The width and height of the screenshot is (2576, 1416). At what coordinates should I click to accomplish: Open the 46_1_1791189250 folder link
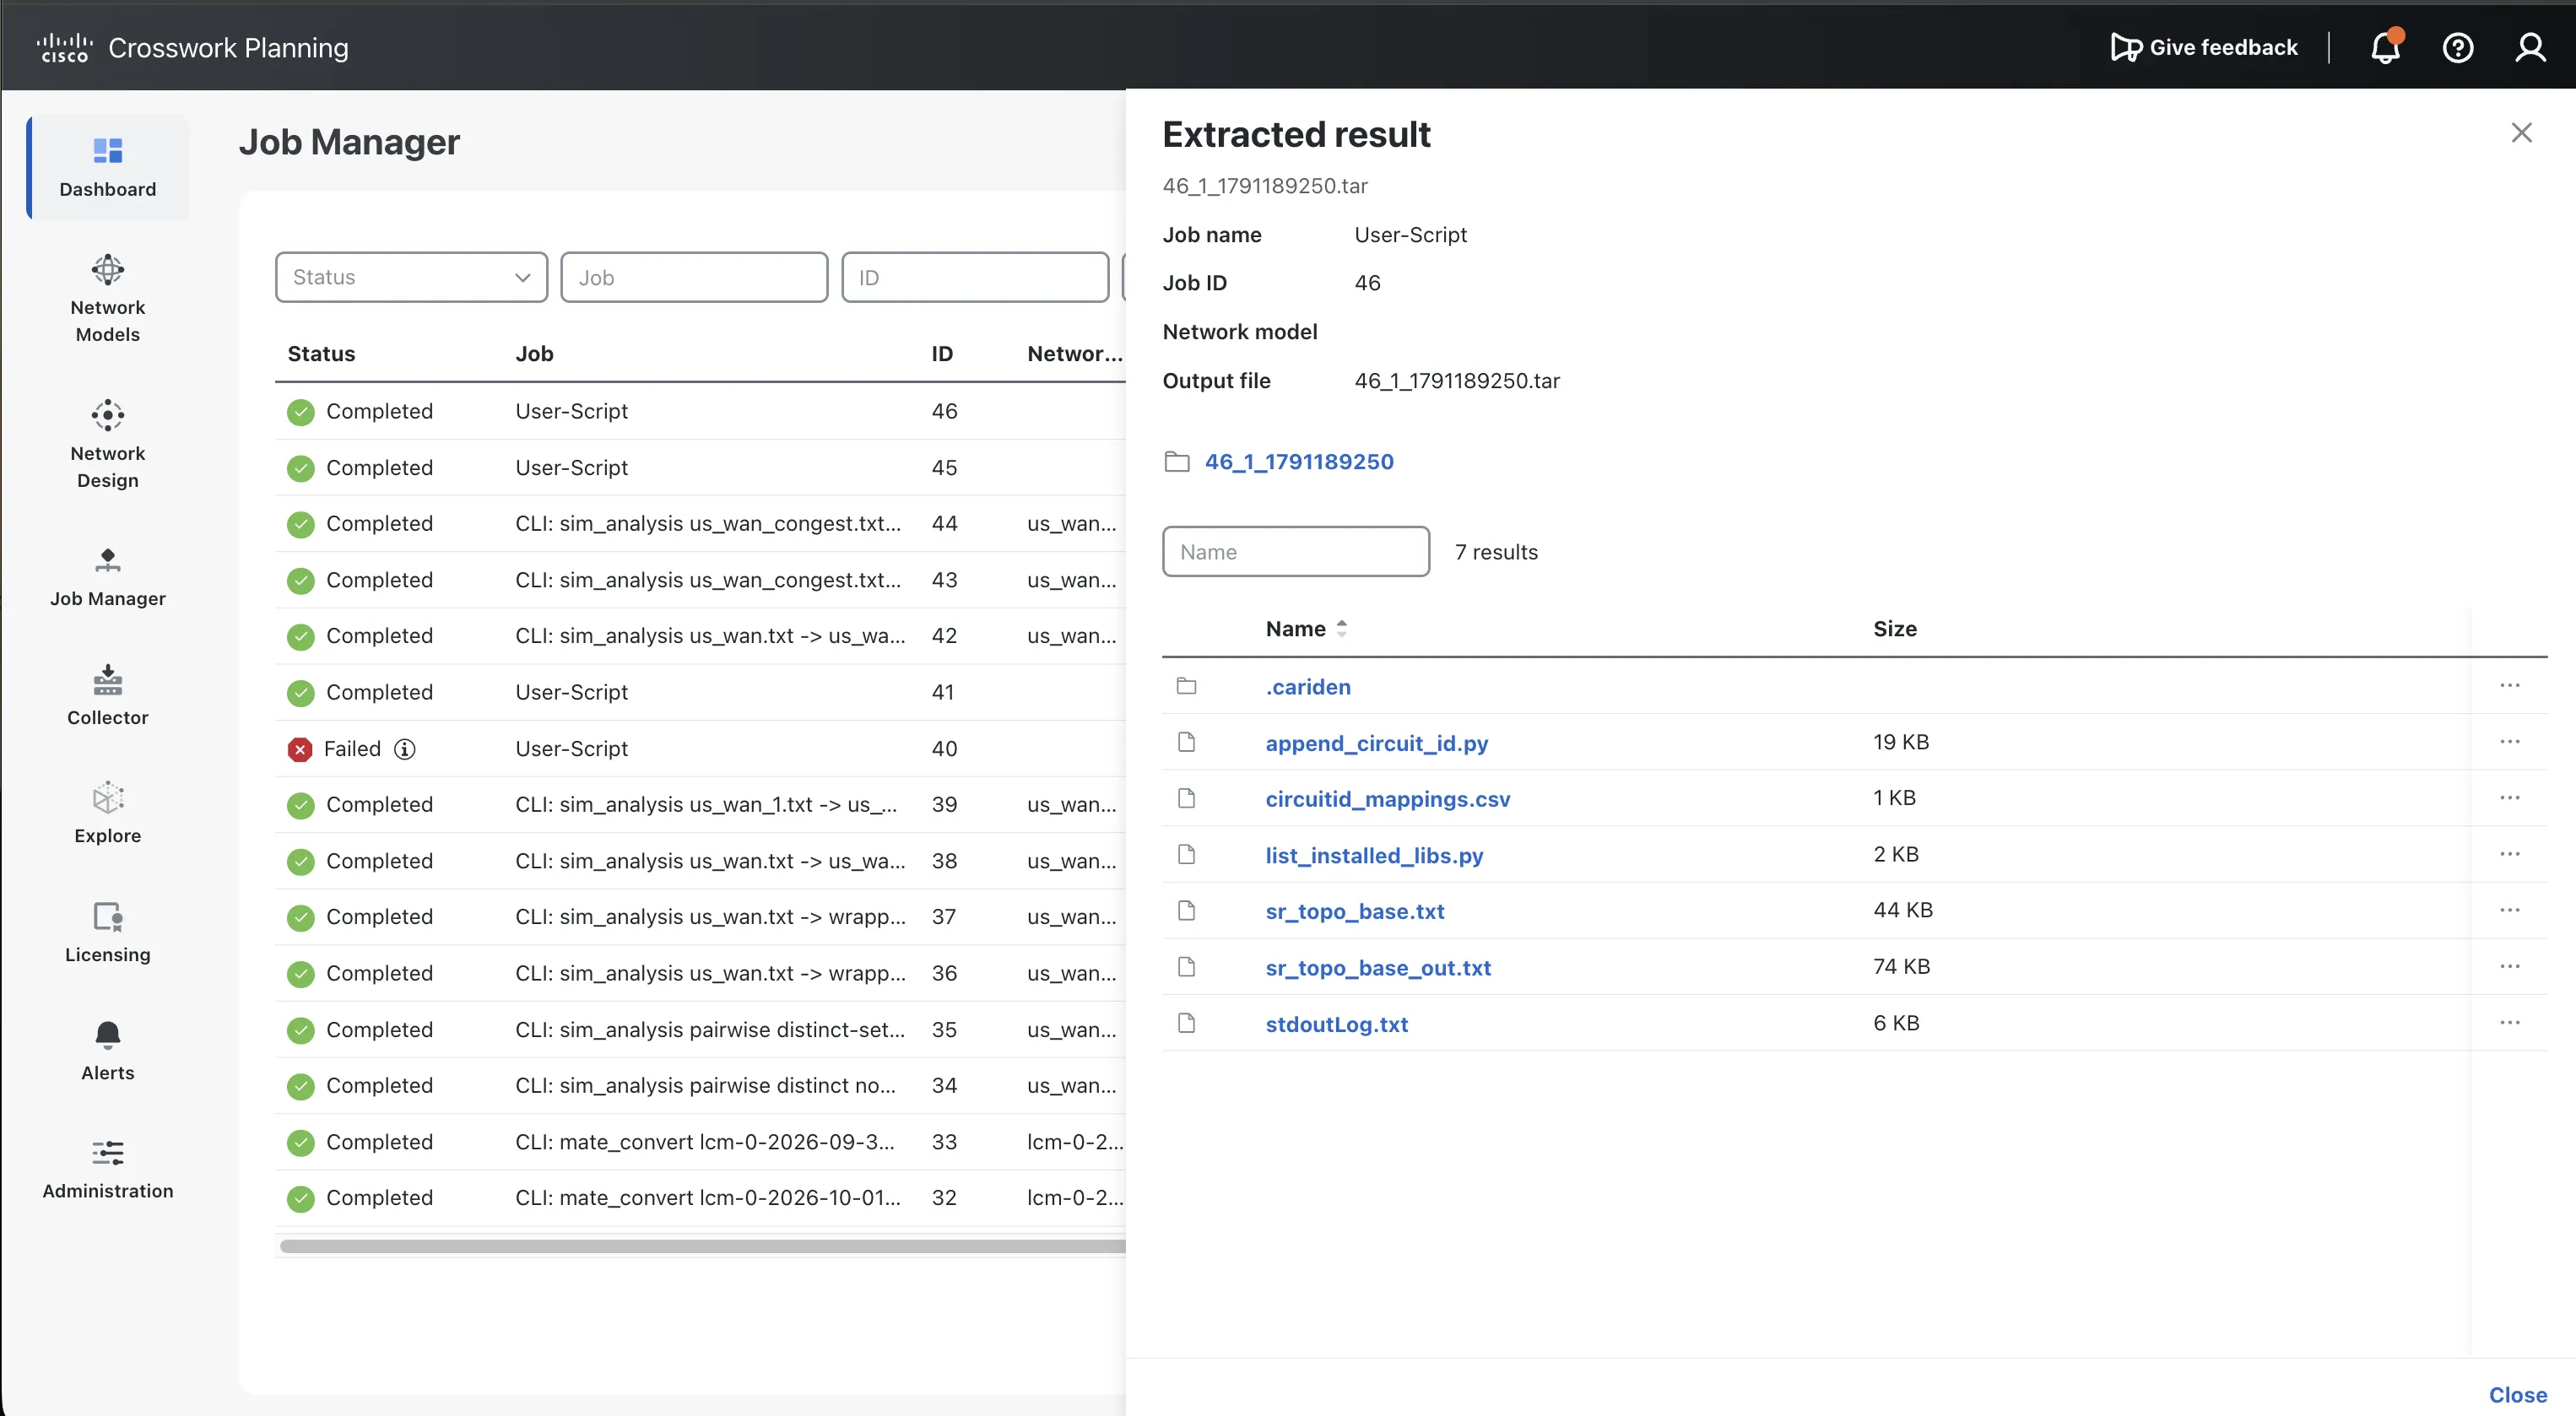pos(1299,461)
